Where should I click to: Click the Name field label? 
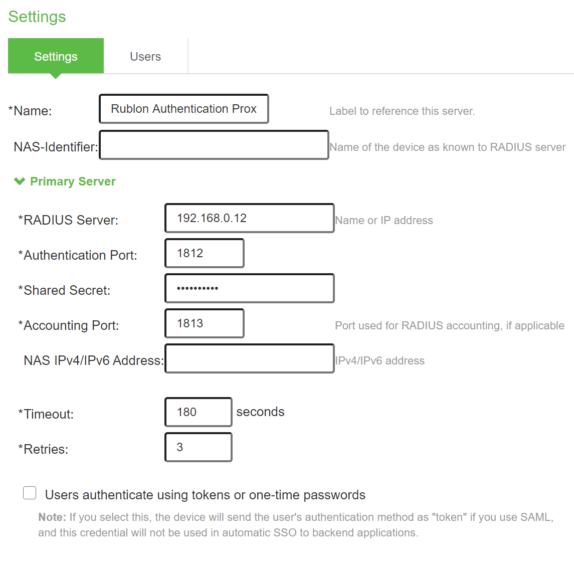point(30,111)
